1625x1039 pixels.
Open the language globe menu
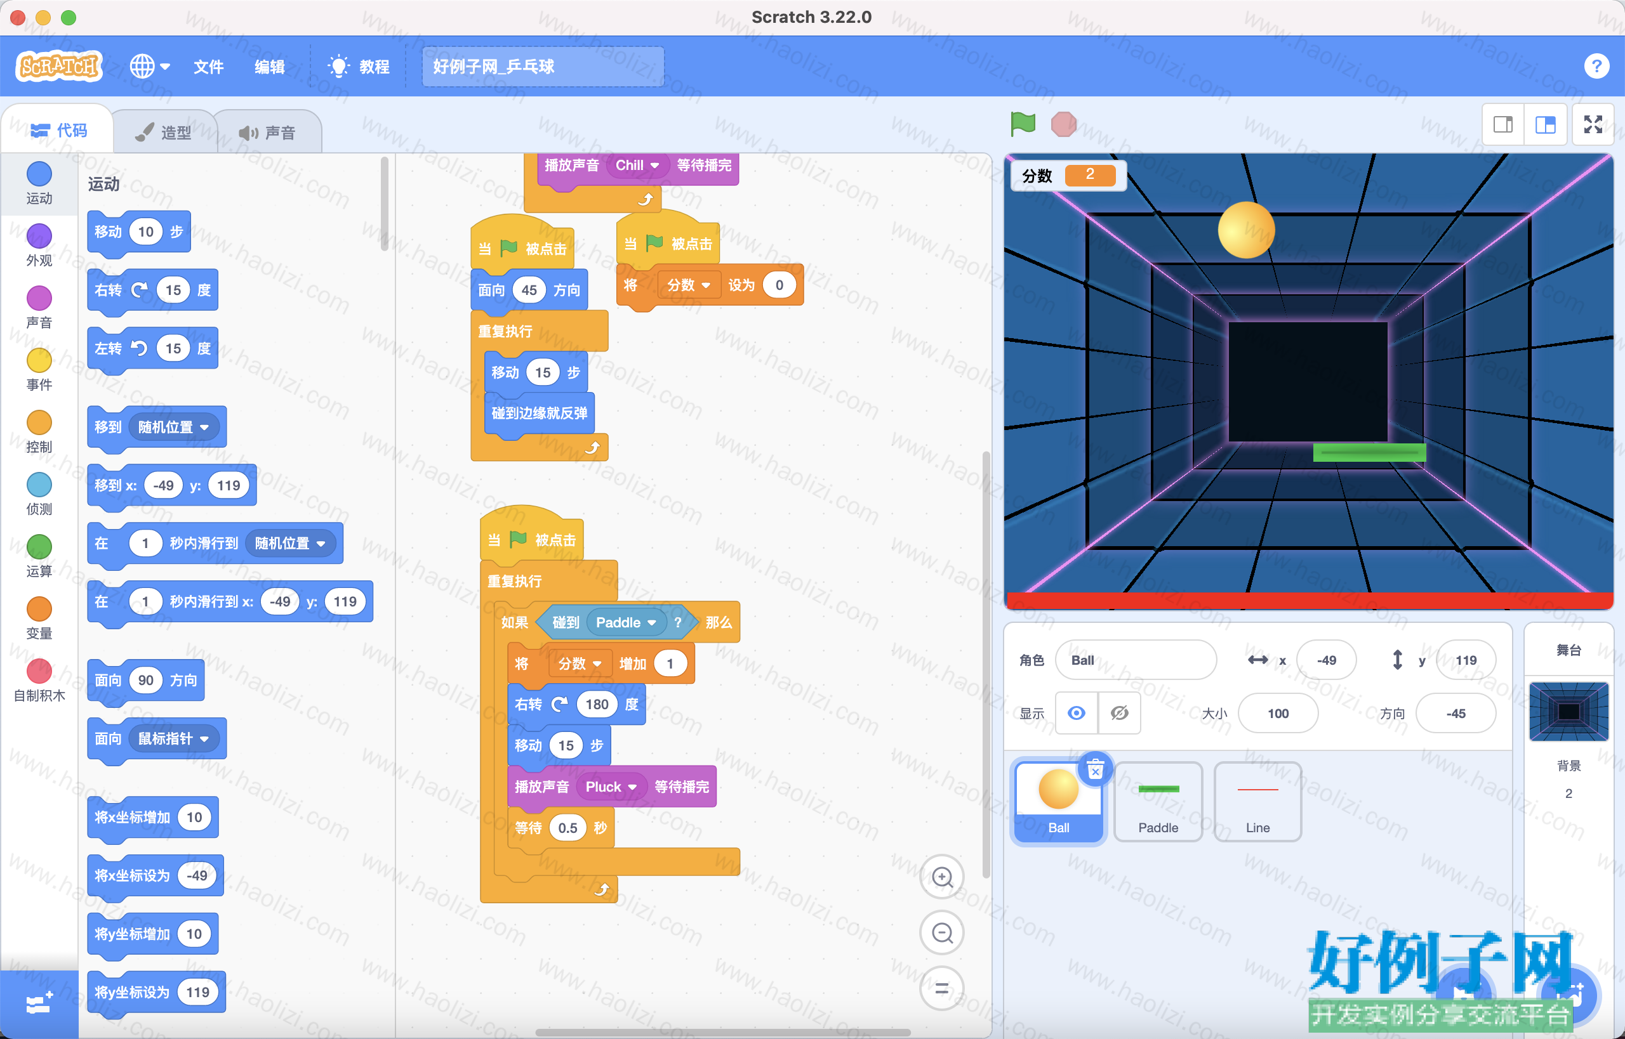point(150,66)
